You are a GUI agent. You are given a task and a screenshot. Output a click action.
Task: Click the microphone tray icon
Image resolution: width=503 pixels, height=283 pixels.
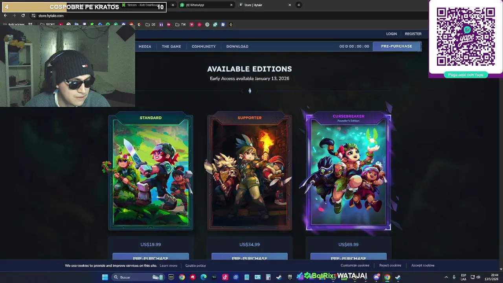[x=454, y=277]
